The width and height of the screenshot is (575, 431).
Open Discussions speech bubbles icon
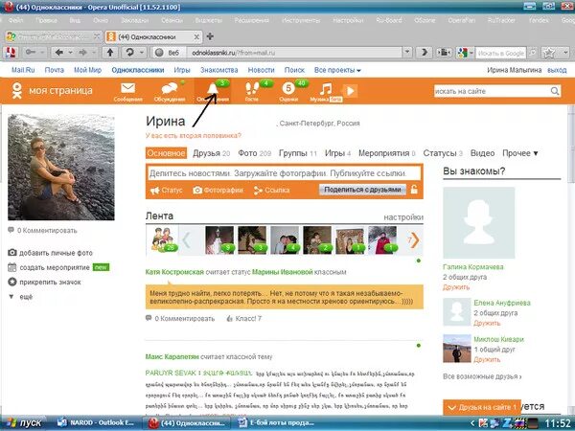click(x=170, y=88)
